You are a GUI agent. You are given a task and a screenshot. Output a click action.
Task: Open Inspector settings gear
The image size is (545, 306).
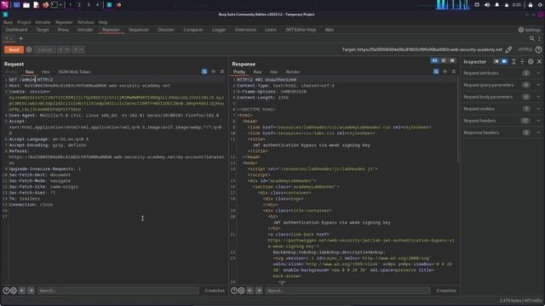(531, 61)
